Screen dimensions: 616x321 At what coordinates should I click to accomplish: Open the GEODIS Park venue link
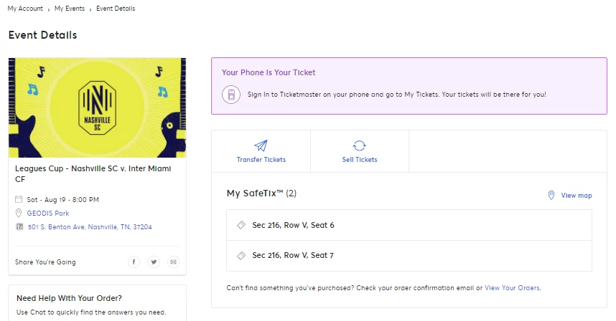coord(48,214)
